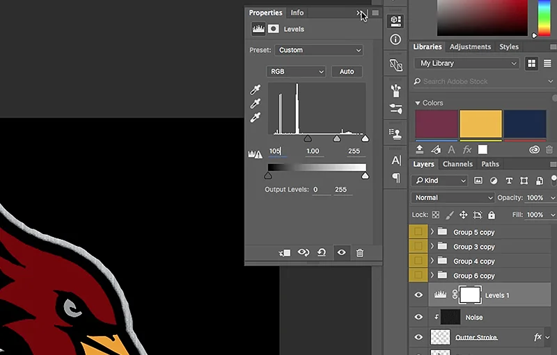Toggle lock image pixels brush icon
Screen dimensions: 557x355
point(450,215)
